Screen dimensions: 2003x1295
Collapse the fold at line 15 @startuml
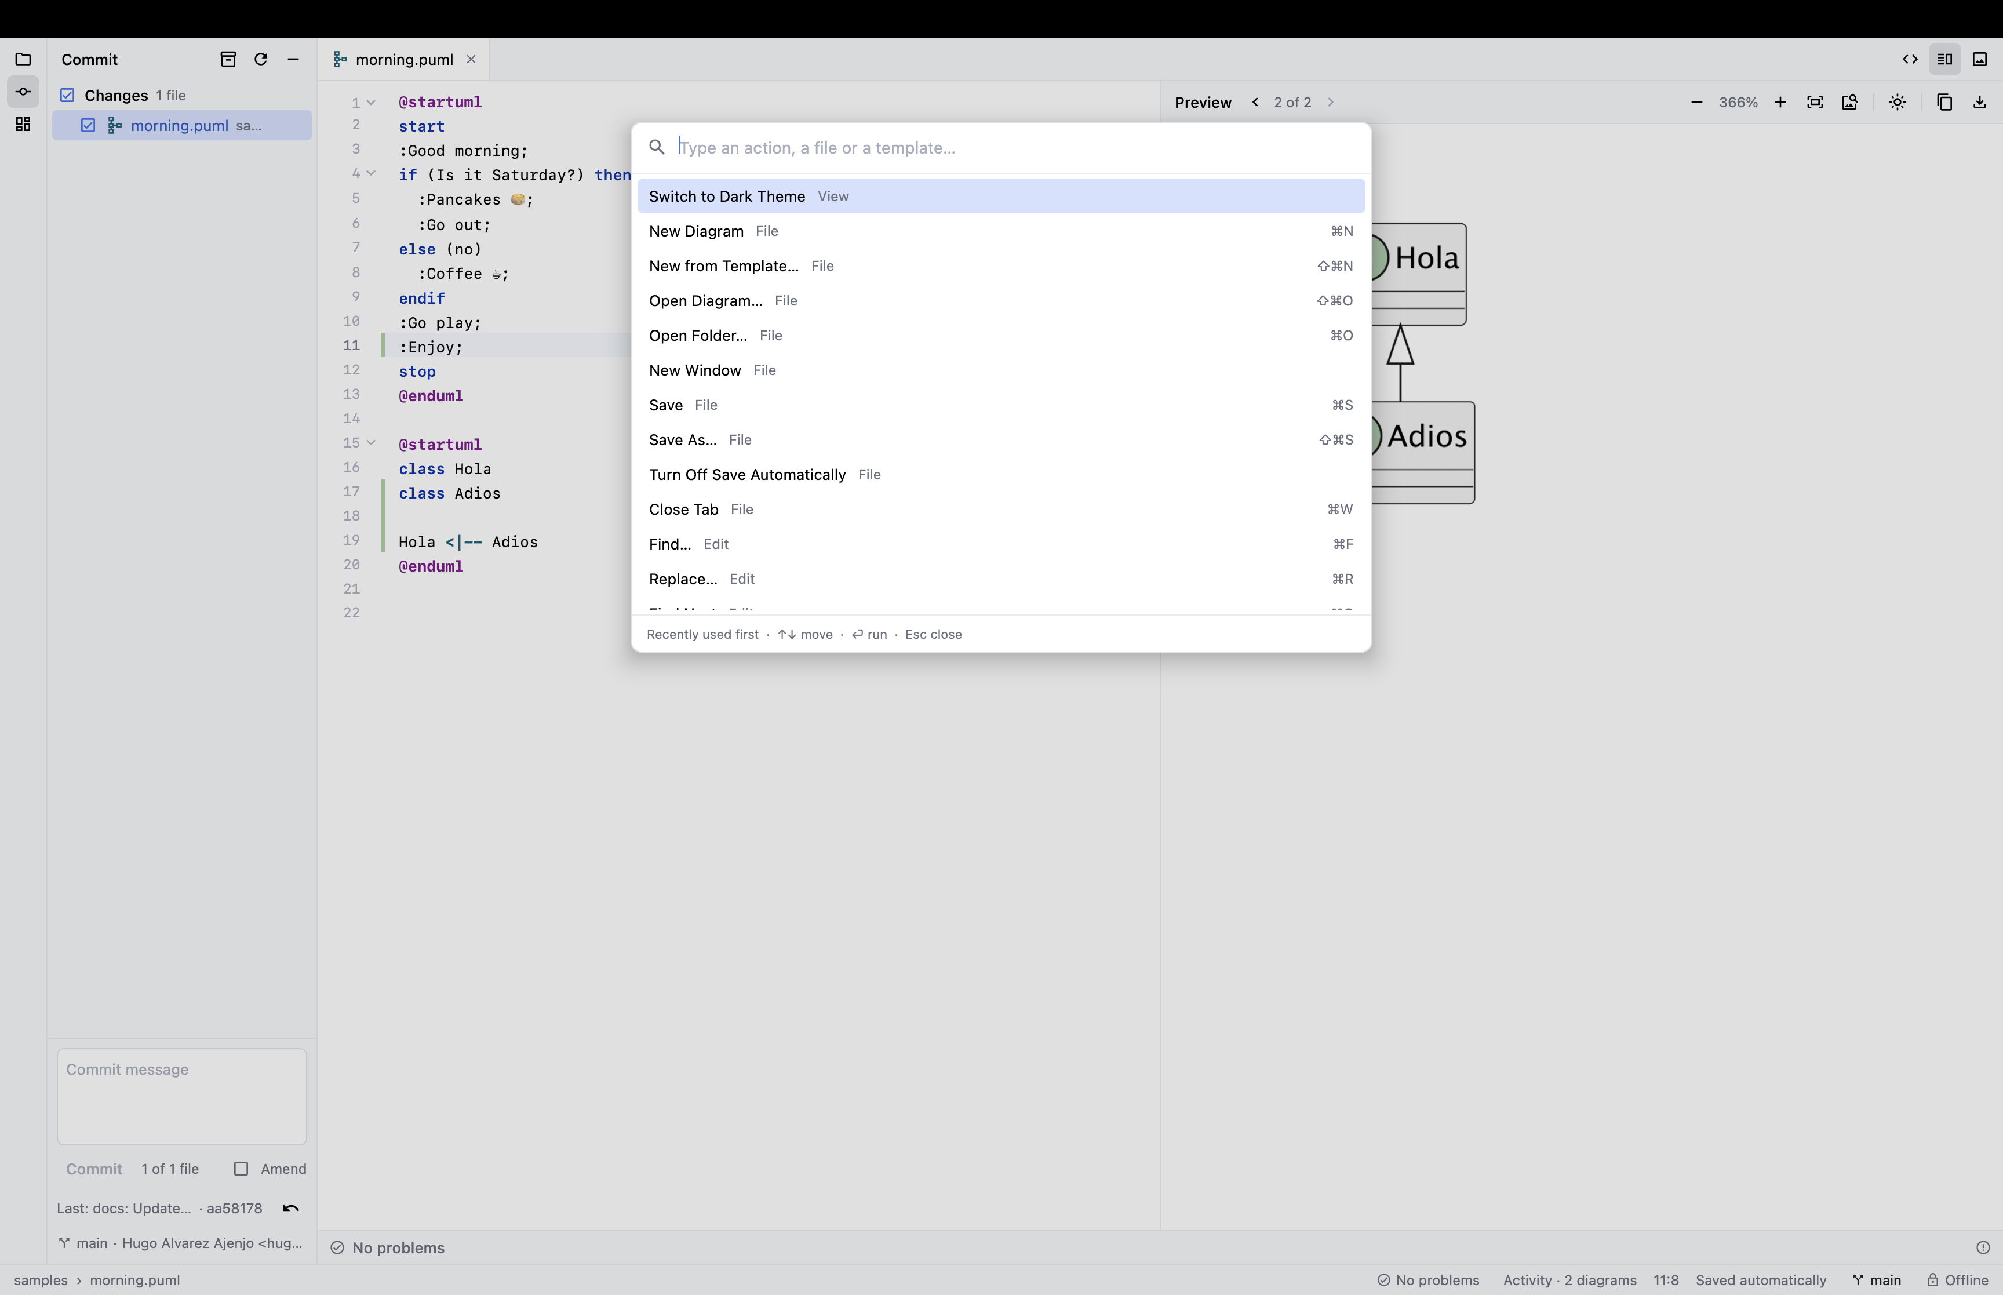(x=371, y=442)
